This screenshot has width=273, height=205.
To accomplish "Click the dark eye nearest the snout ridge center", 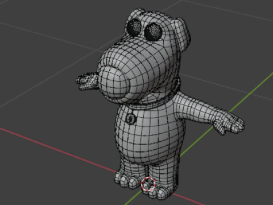I will pos(153,32).
